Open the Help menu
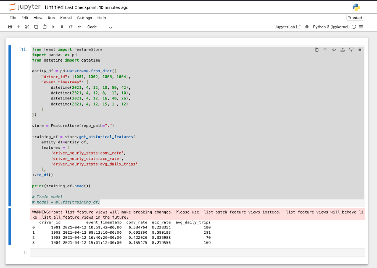377x268 pixels. tap(102, 18)
